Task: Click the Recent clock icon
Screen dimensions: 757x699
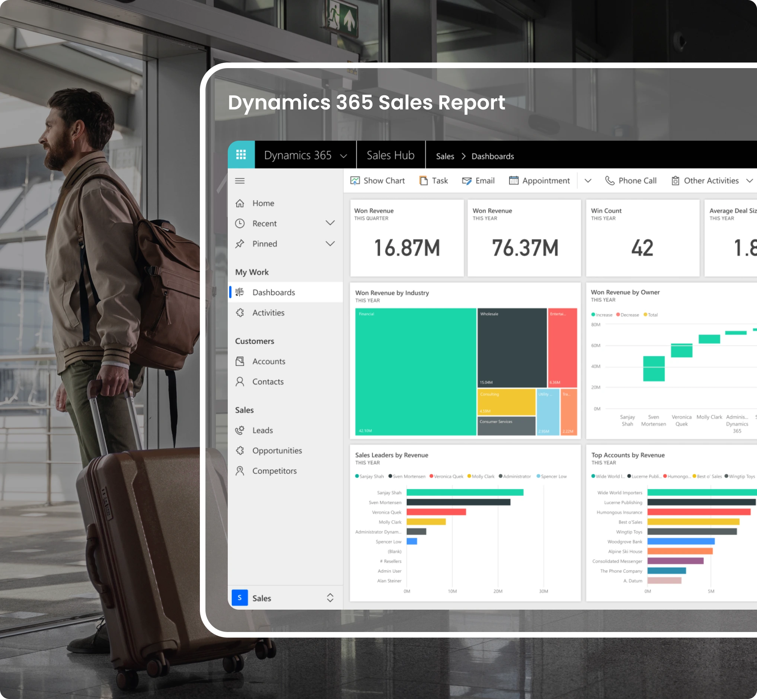Action: tap(240, 224)
